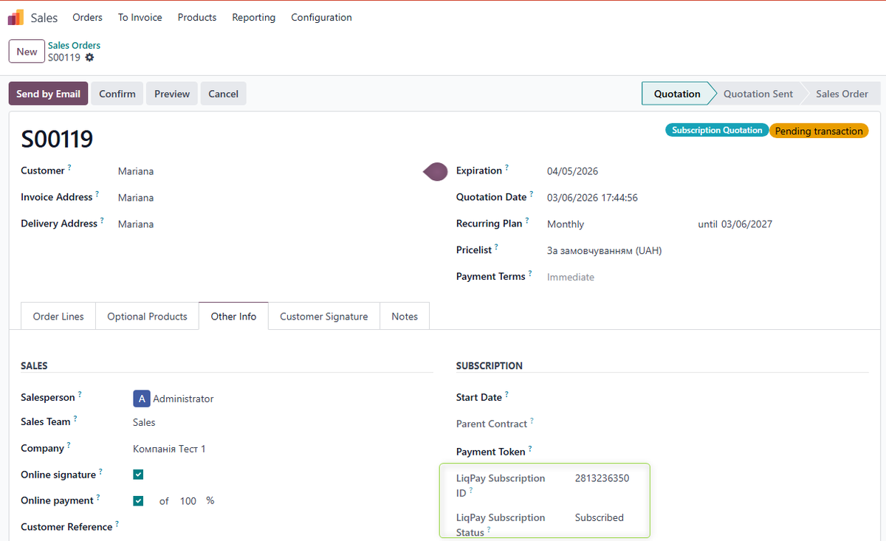Switch to the Customer Signature tab
Image resolution: width=886 pixels, height=541 pixels.
coord(323,316)
